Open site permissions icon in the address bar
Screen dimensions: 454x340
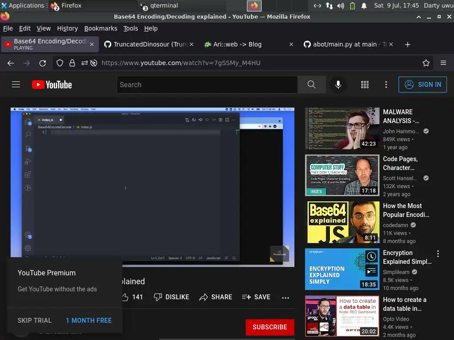click(84, 63)
